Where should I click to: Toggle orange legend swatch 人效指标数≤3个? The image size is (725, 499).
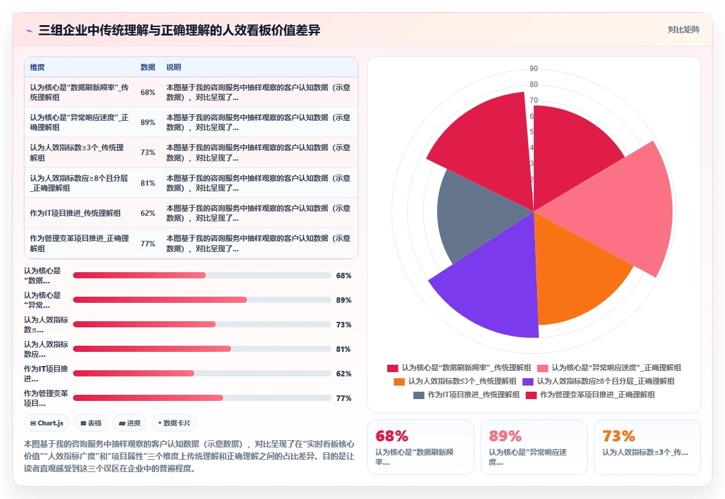coord(399,381)
